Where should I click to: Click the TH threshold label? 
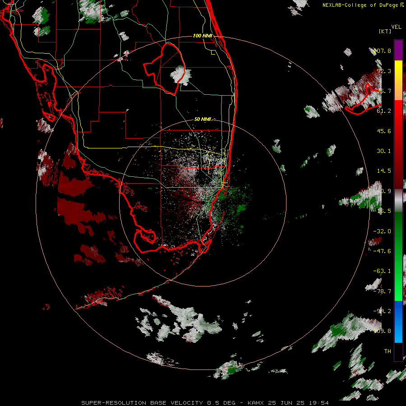388,351
